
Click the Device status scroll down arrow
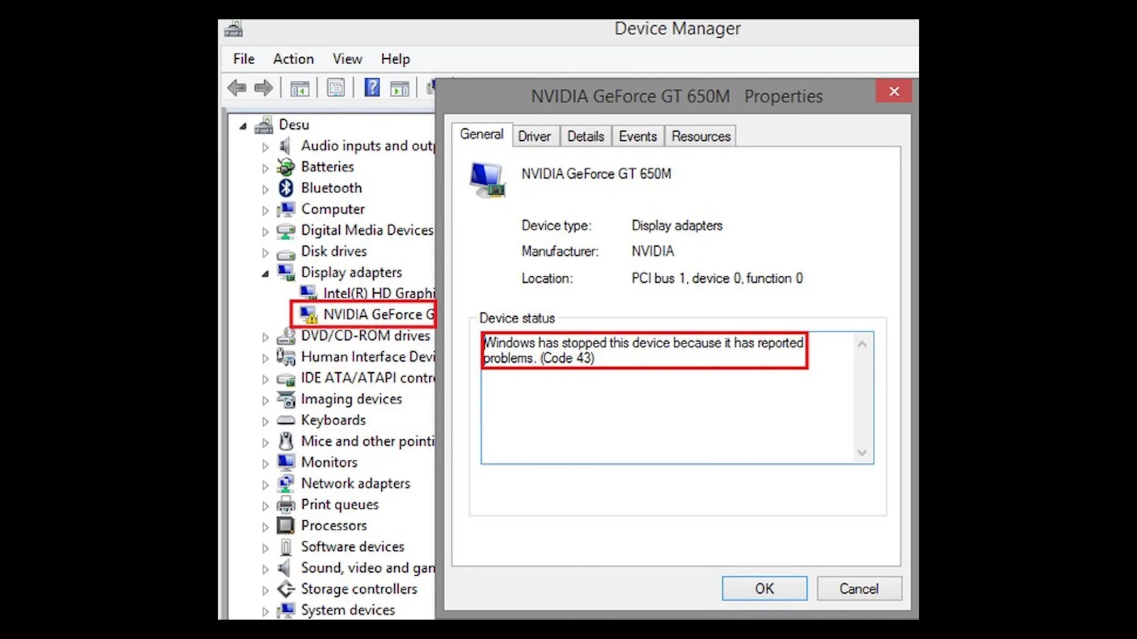click(x=862, y=453)
